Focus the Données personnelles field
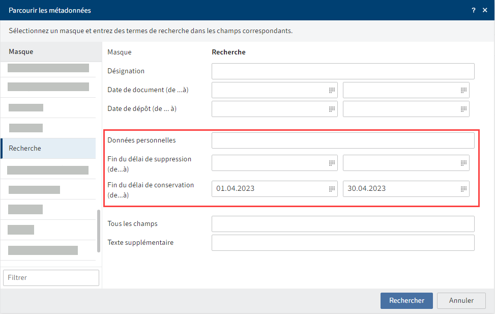Image resolution: width=495 pixels, height=314 pixels. coord(343,140)
